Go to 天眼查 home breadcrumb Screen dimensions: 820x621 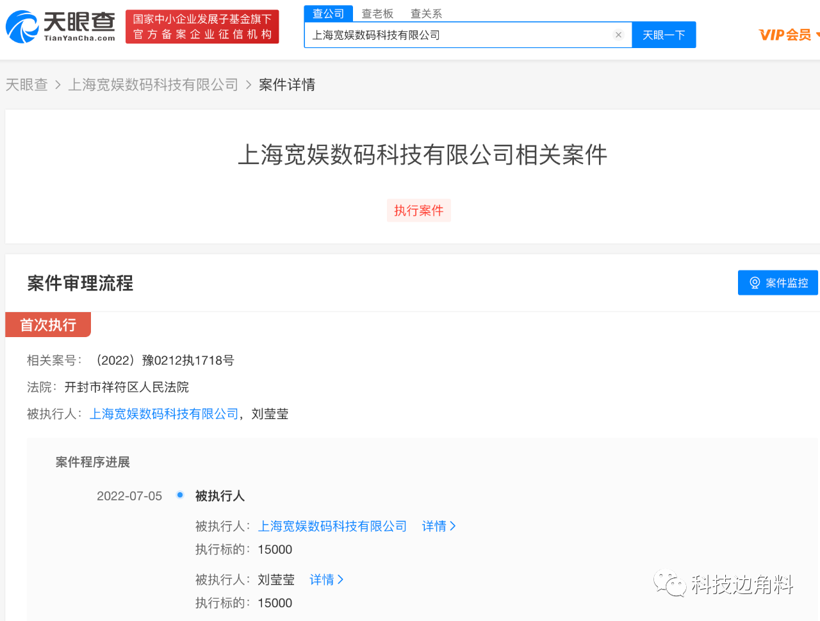(x=27, y=85)
